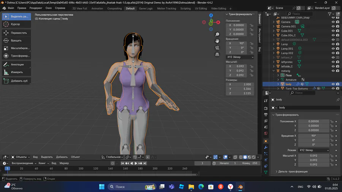This screenshot has height=192, width=342.
Task: Open the sidebar Инструмент tab
Action: point(260,35)
